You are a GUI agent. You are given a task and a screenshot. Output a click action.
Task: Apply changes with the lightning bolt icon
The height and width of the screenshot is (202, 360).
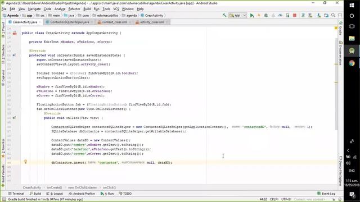click(x=259, y=15)
